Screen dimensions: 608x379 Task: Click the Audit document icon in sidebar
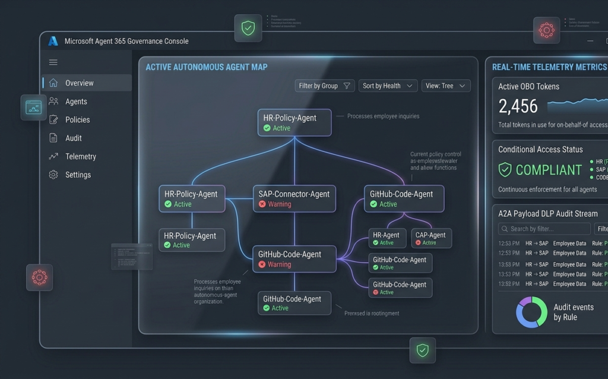pyautogui.click(x=53, y=138)
